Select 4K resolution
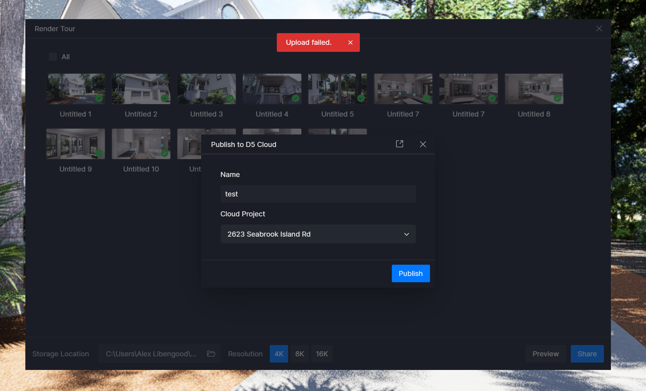 [279, 354]
